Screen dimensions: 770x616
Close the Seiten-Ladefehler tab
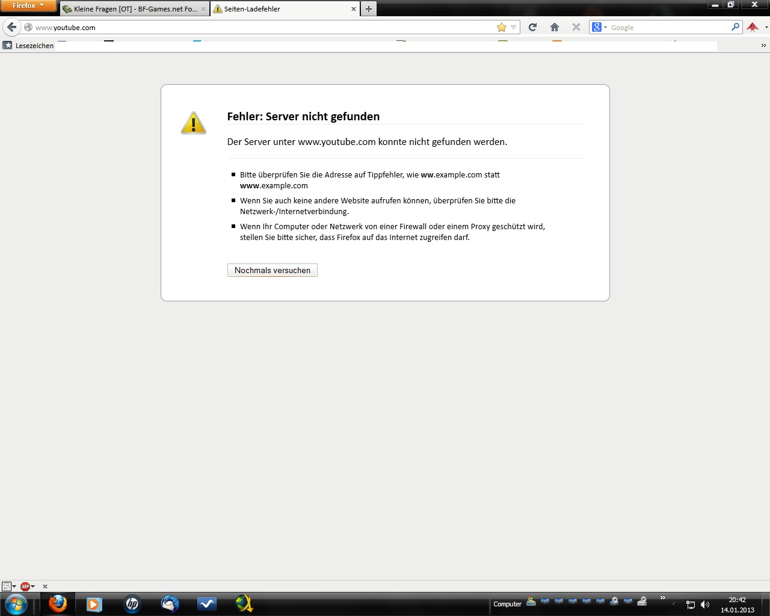click(353, 9)
